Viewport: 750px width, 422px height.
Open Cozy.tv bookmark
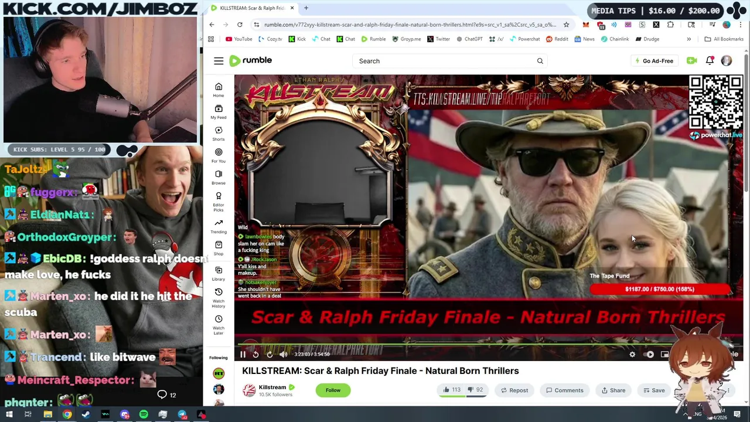pos(270,39)
